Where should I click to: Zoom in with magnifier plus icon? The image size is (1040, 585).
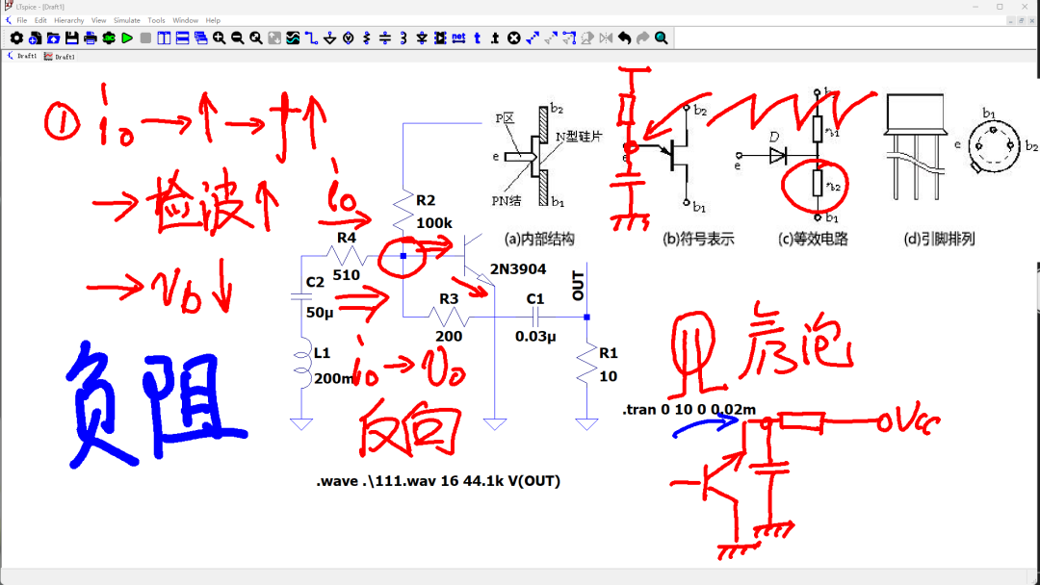[x=219, y=38]
